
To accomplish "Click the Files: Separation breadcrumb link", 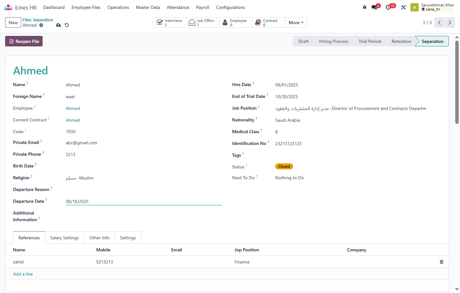I will point(38,20).
